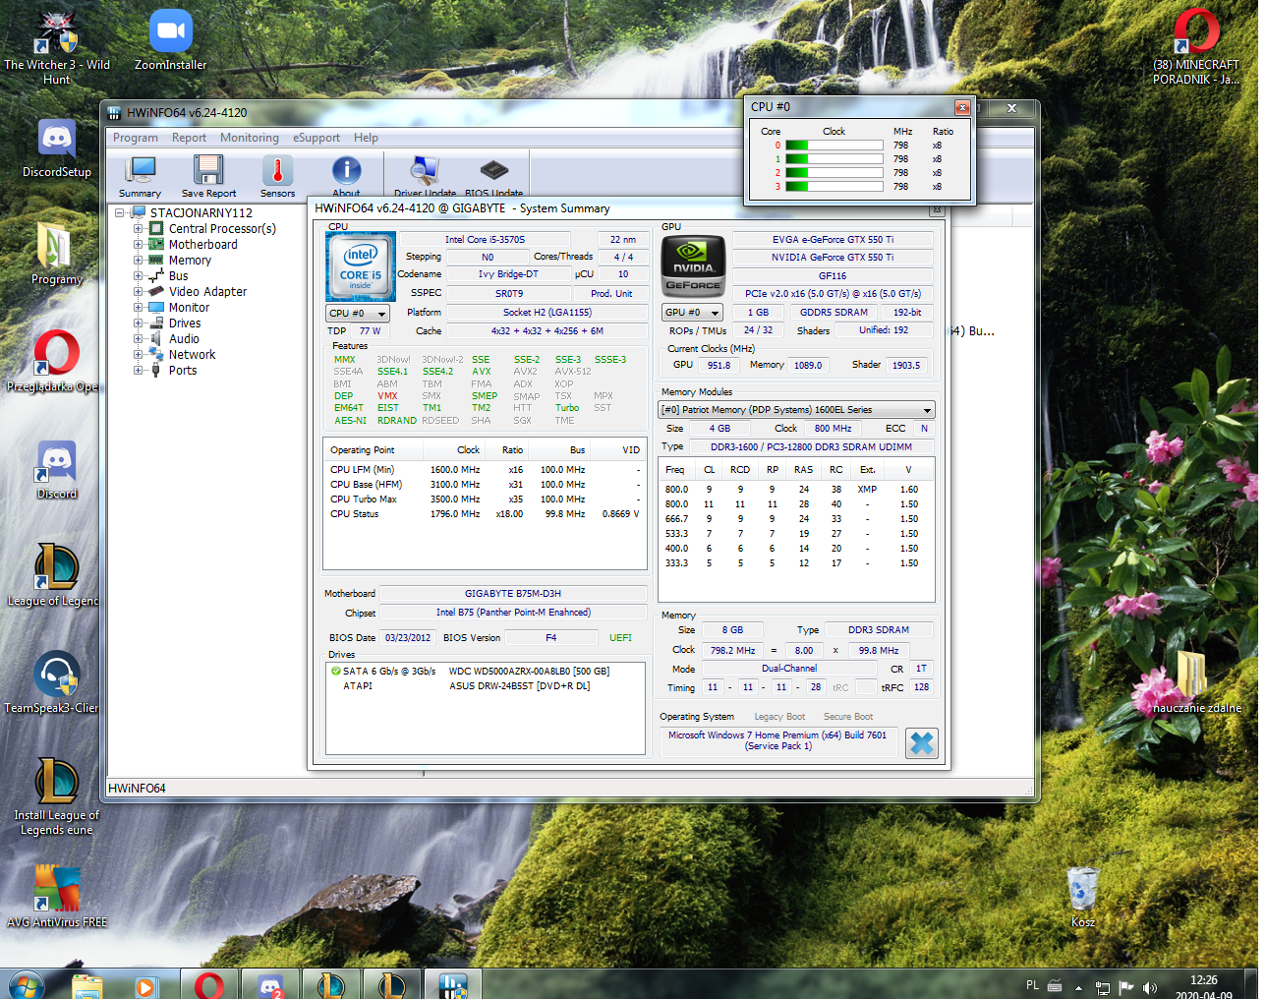
Task: Open the volume speaker tray icon
Action: [x=1150, y=987]
